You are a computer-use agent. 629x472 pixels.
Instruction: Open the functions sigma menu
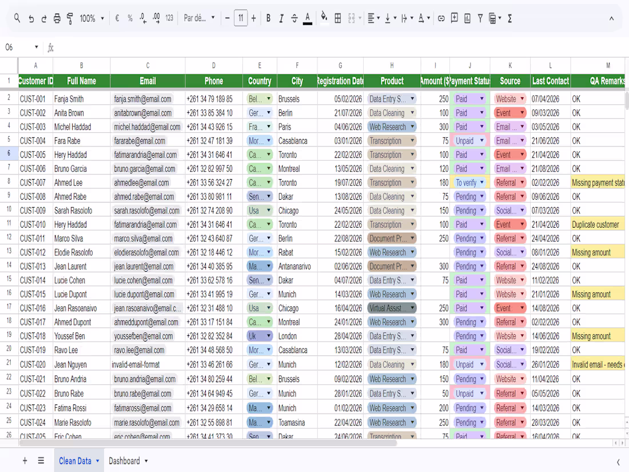coord(509,18)
